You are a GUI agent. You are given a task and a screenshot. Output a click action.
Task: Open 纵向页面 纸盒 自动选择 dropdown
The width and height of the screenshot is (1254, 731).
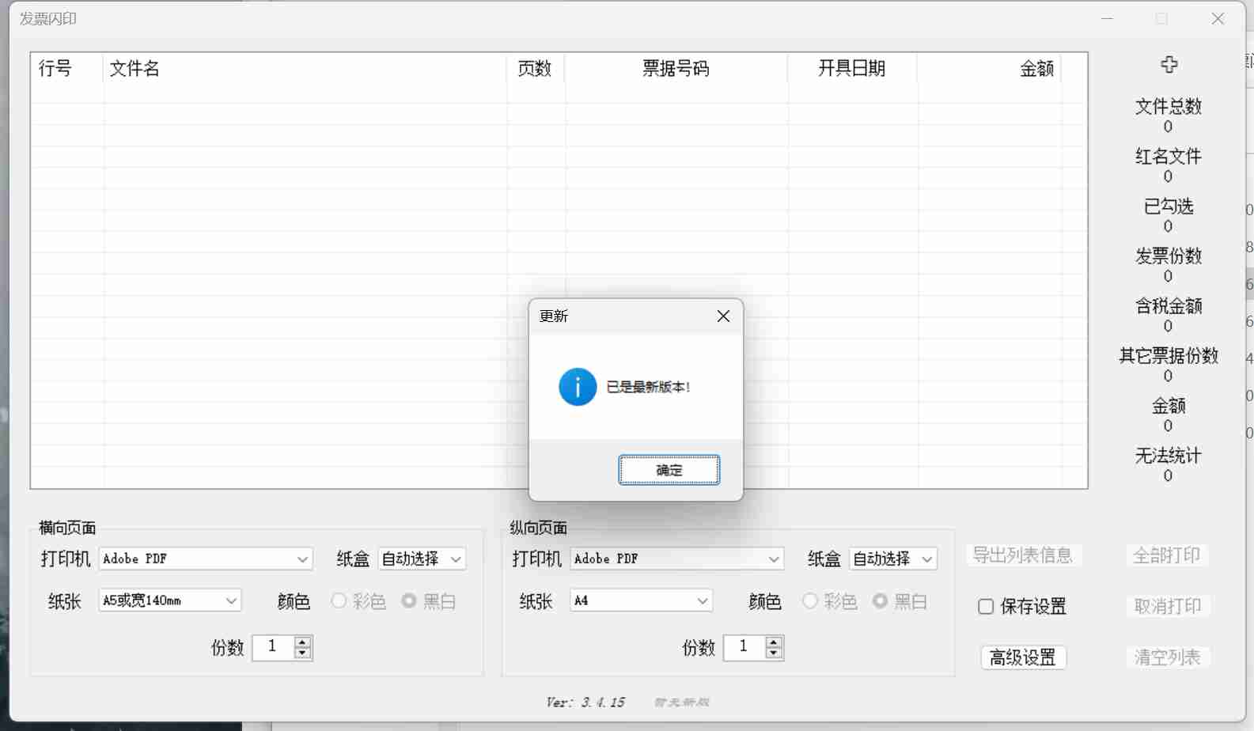(926, 559)
